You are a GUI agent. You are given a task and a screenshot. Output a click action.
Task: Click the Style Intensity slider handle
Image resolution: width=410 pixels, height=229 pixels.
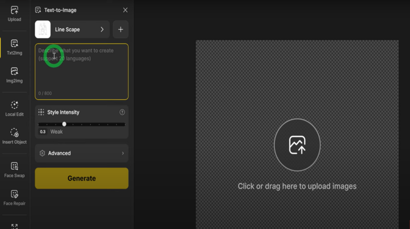click(x=64, y=124)
